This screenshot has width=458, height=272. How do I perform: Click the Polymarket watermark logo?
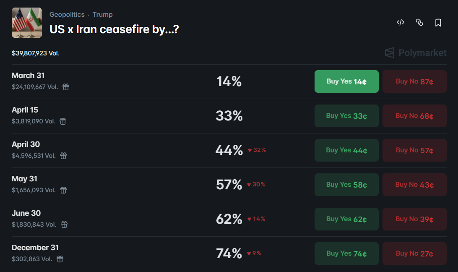[x=415, y=53]
